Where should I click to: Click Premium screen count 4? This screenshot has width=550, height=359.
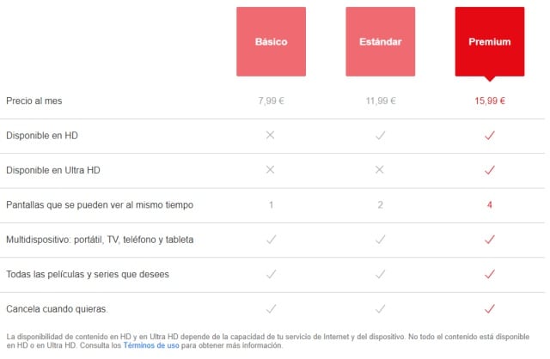[x=490, y=205]
